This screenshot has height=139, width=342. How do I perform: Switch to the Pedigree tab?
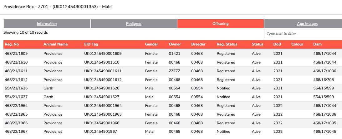(x=134, y=24)
